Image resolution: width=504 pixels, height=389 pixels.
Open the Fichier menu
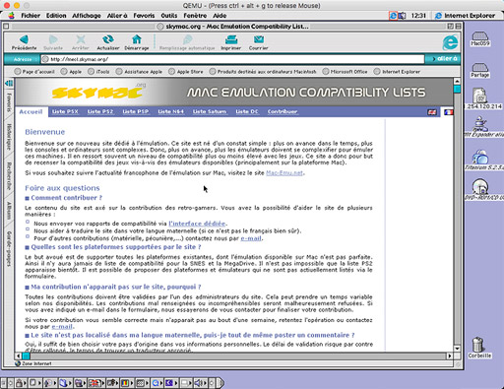coord(31,16)
